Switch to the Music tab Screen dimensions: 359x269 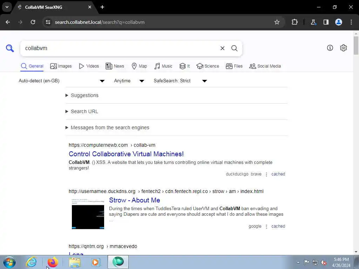tap(163, 66)
